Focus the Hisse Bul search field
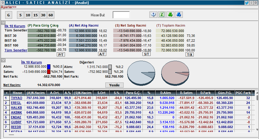Image resolution: width=259 pixels, height=139 pixels. (121, 15)
